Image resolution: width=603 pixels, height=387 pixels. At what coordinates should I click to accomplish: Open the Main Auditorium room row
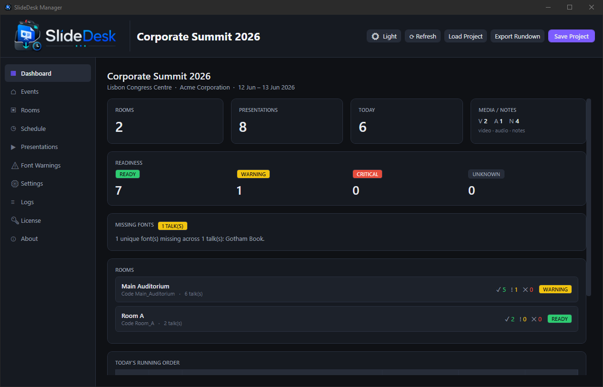coord(347,289)
